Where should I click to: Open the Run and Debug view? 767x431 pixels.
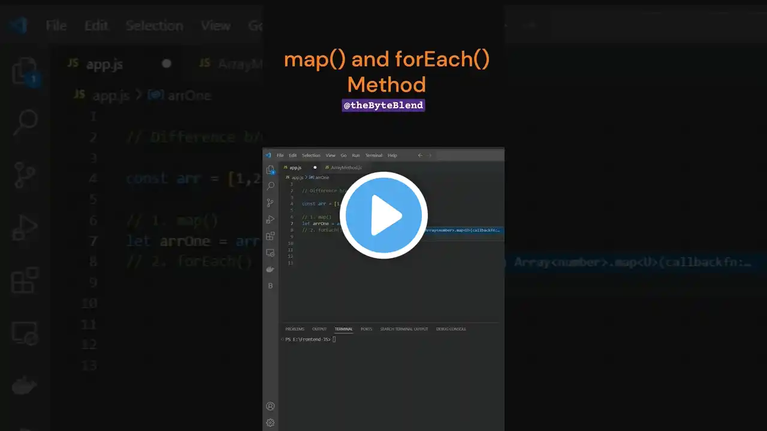pos(270,220)
